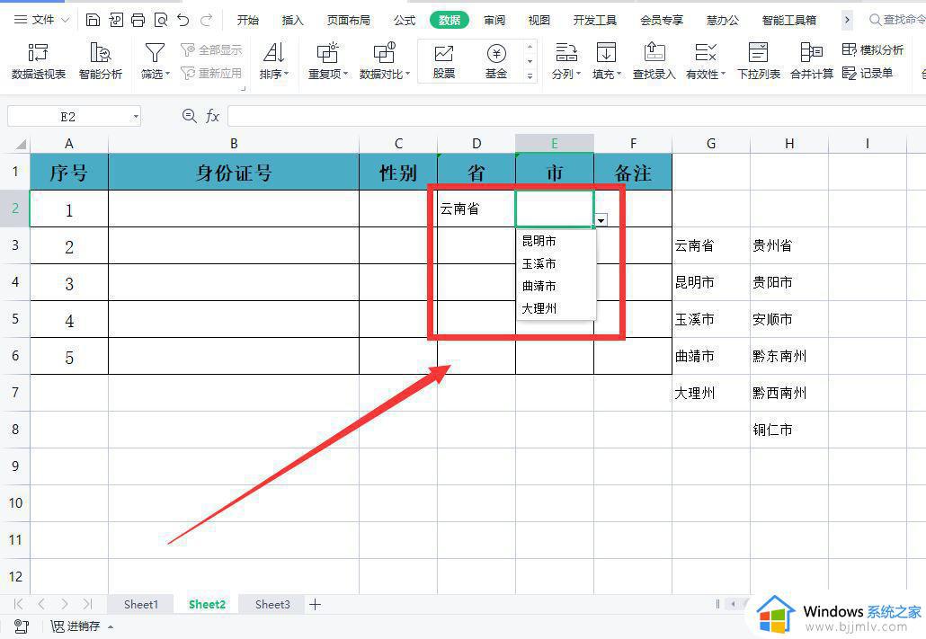Image resolution: width=926 pixels, height=639 pixels.
Task: Click the Undo arrow icon
Action: [x=183, y=20]
